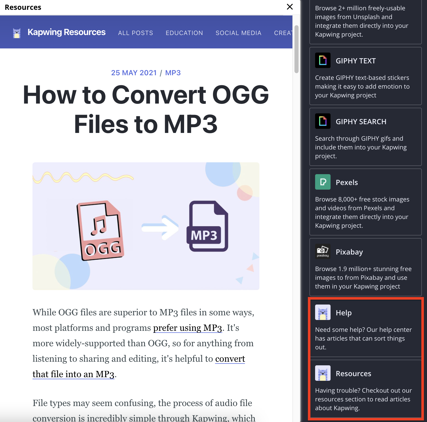Screen dimensions: 427x422
Task: Open the SOCIAL MEDIA section
Action: point(238,33)
